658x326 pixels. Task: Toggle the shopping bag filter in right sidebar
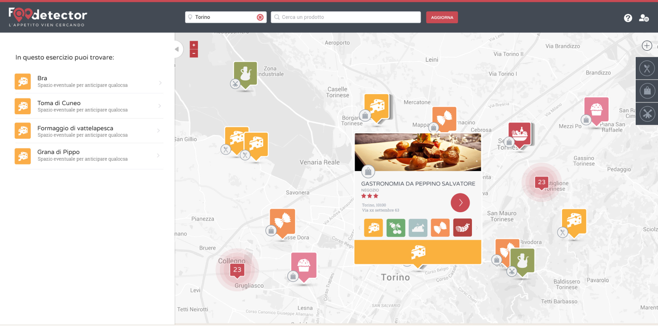pos(647,91)
